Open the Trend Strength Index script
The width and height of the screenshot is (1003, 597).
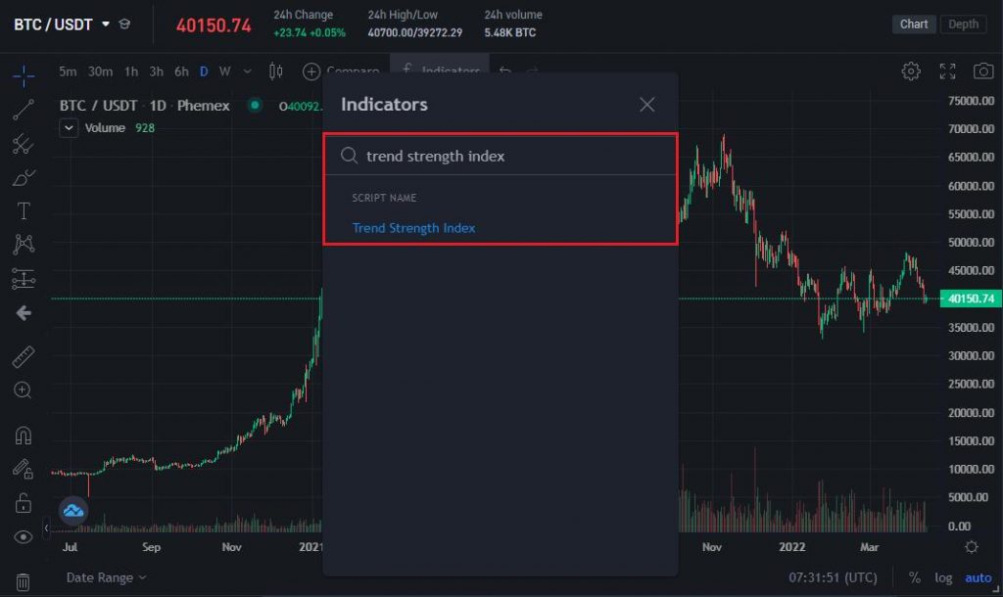(x=413, y=227)
